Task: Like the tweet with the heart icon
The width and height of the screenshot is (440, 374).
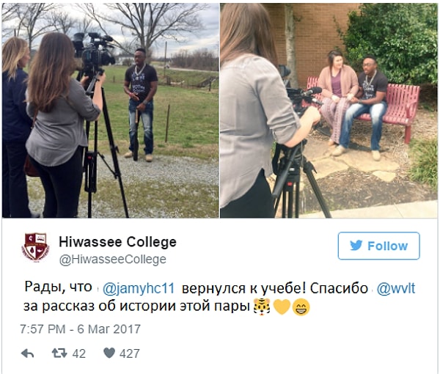Action: click(109, 353)
